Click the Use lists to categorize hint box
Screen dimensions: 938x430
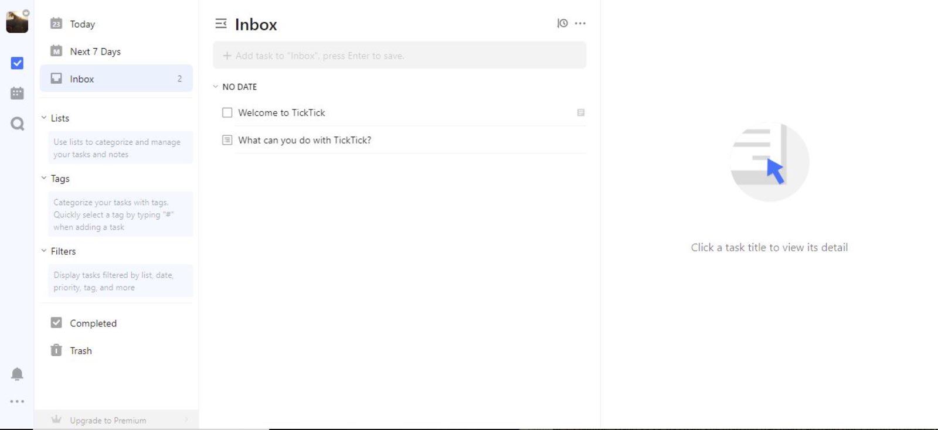[x=120, y=148]
